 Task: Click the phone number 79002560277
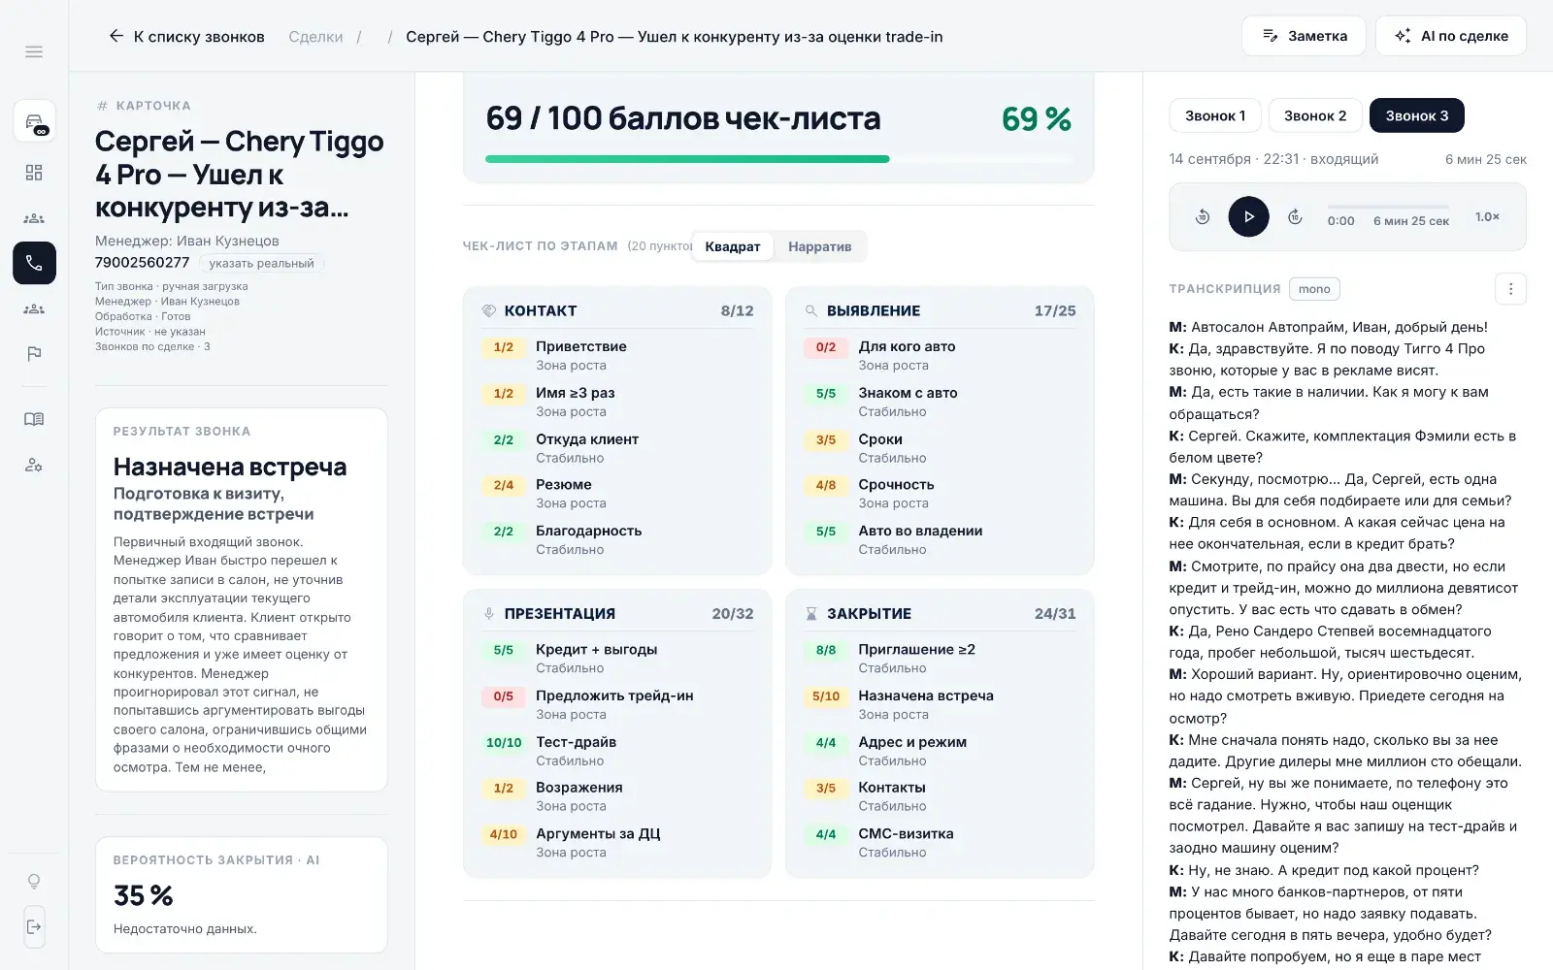pos(142,262)
